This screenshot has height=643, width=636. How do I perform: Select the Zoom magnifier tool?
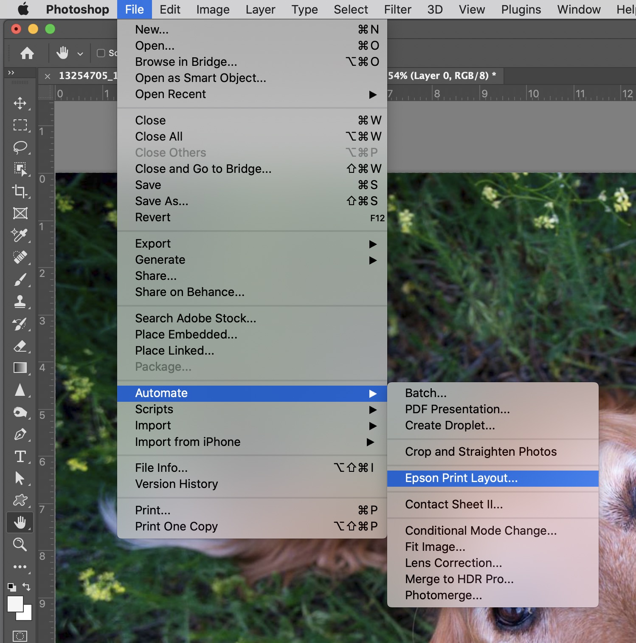(20, 544)
